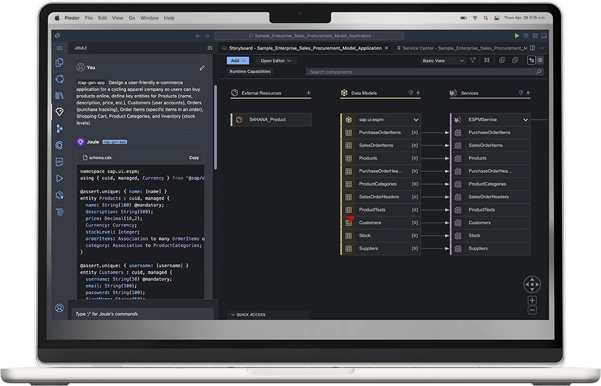The height and width of the screenshot is (386, 601).
Task: Switch to graph layout view toggle
Action: (x=531, y=60)
